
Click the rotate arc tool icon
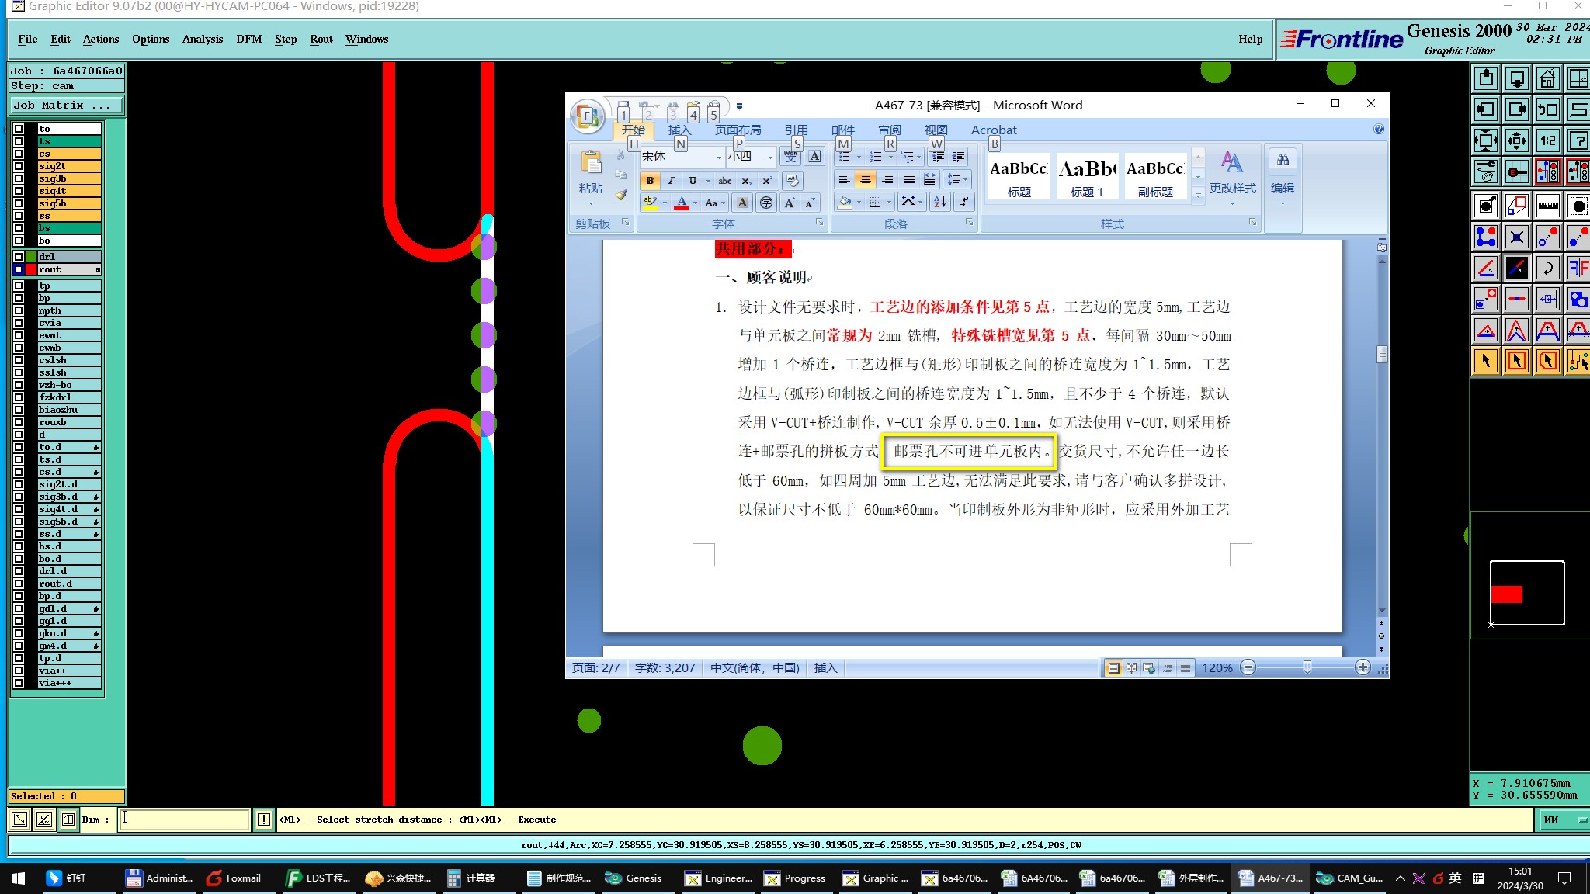coord(1547,268)
